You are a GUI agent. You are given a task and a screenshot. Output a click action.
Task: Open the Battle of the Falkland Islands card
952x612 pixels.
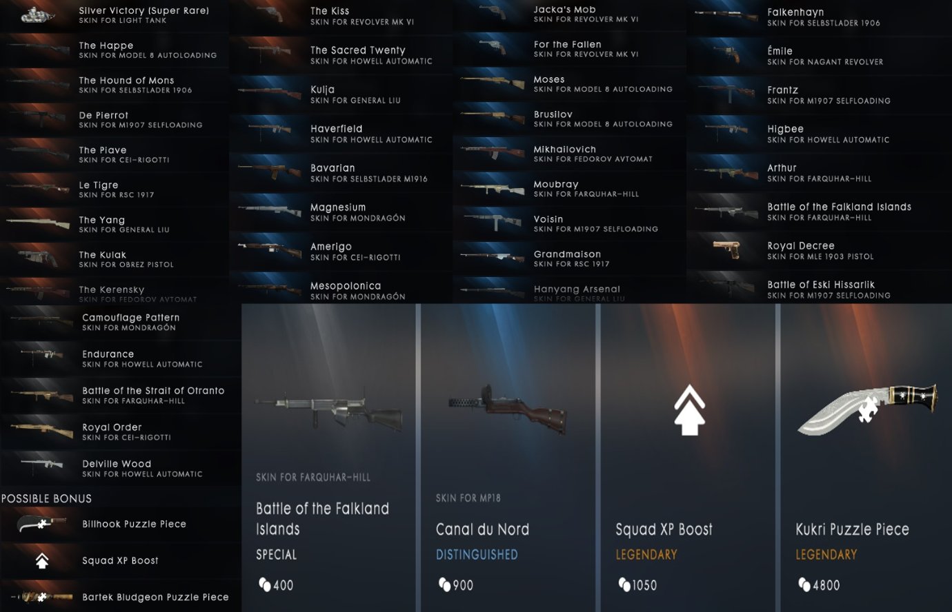[330, 458]
